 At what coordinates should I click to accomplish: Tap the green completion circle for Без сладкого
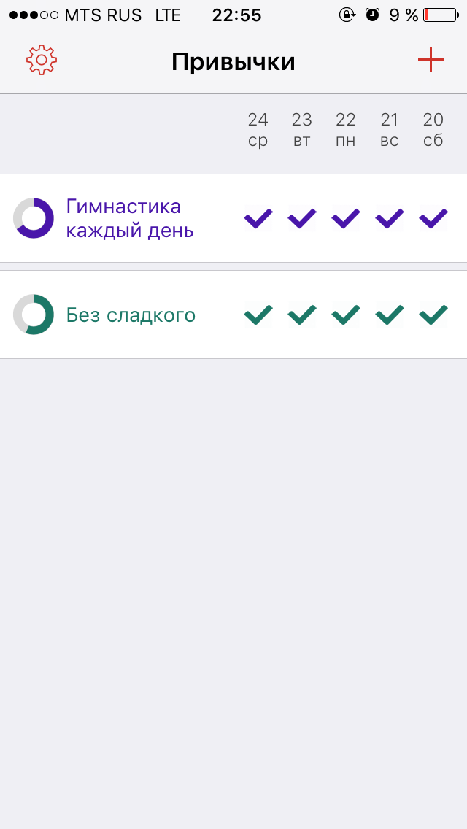[x=33, y=315]
